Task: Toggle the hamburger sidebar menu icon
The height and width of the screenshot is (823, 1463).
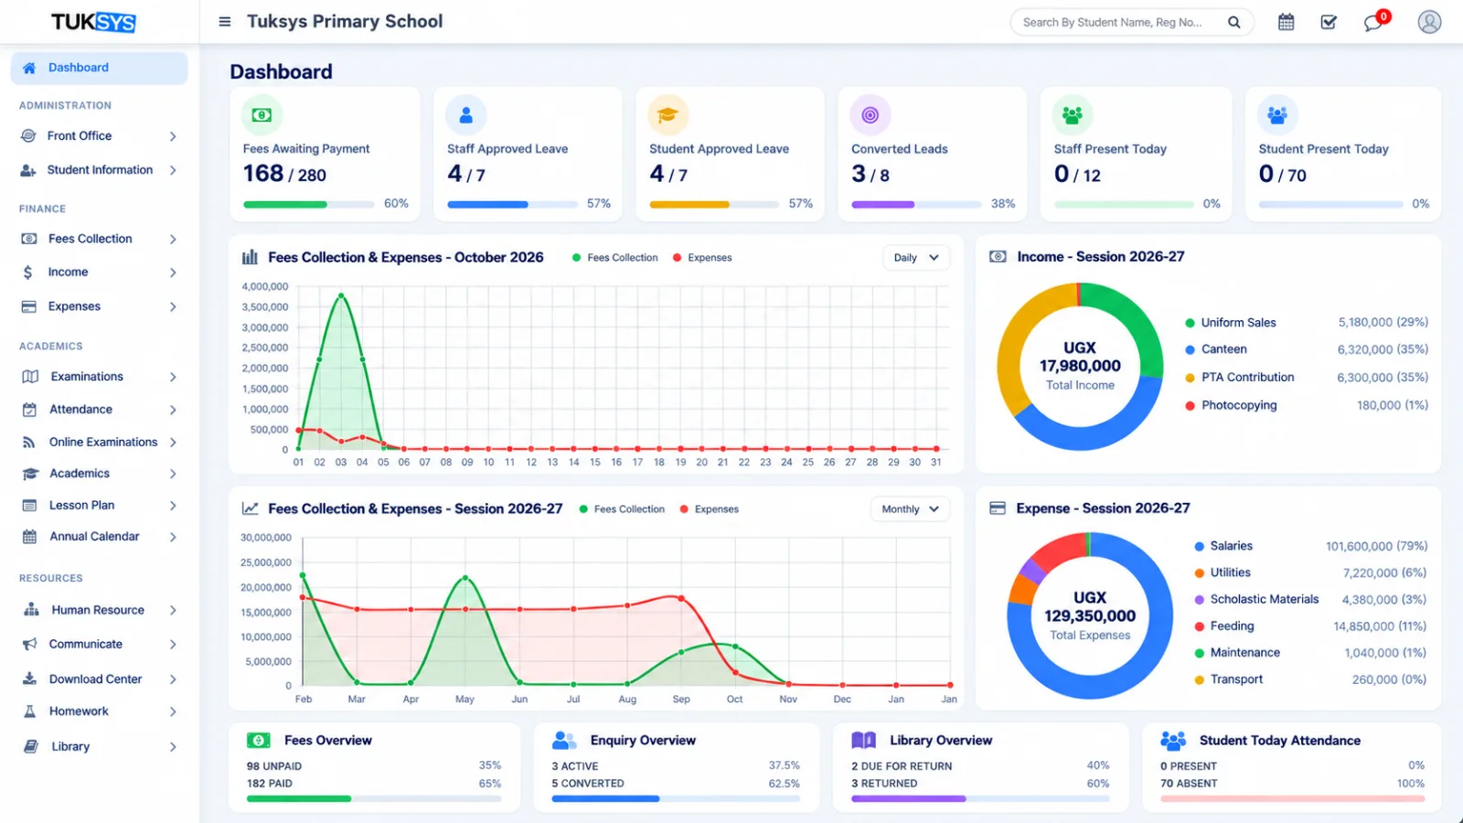Action: click(224, 22)
